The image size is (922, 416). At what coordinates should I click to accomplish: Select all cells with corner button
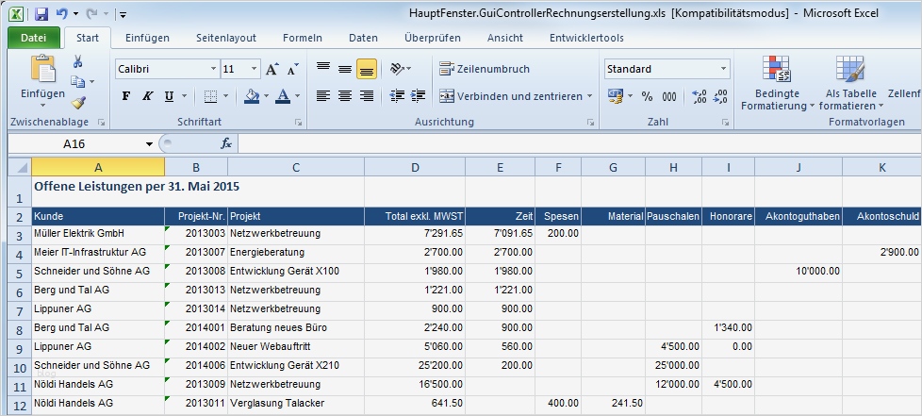[x=20, y=167]
